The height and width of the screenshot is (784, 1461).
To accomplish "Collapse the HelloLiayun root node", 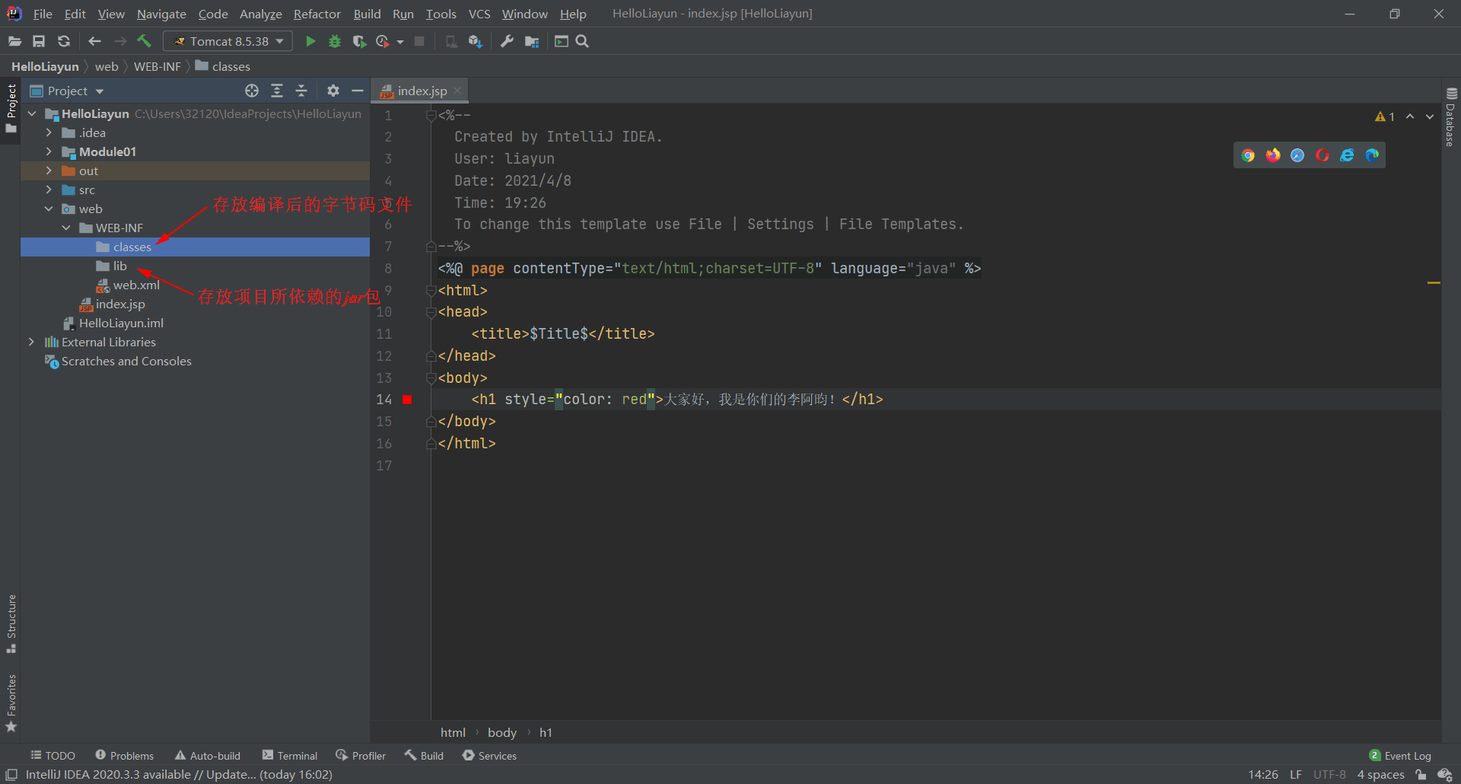I will click(x=32, y=113).
